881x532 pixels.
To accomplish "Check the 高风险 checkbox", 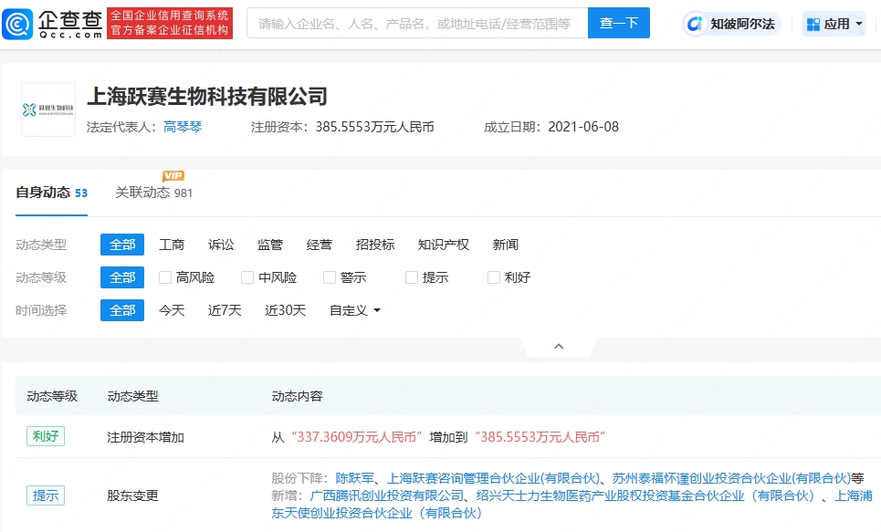I will pos(165,277).
